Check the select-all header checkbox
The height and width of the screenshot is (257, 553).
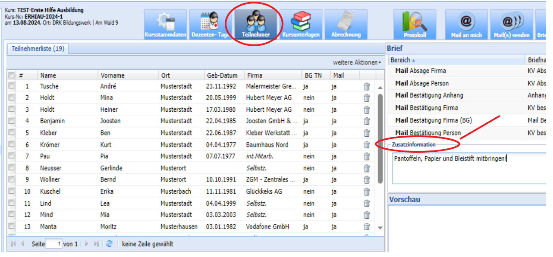coord(11,75)
